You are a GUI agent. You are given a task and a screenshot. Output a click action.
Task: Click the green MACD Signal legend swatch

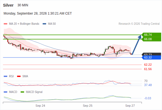point(22,92)
